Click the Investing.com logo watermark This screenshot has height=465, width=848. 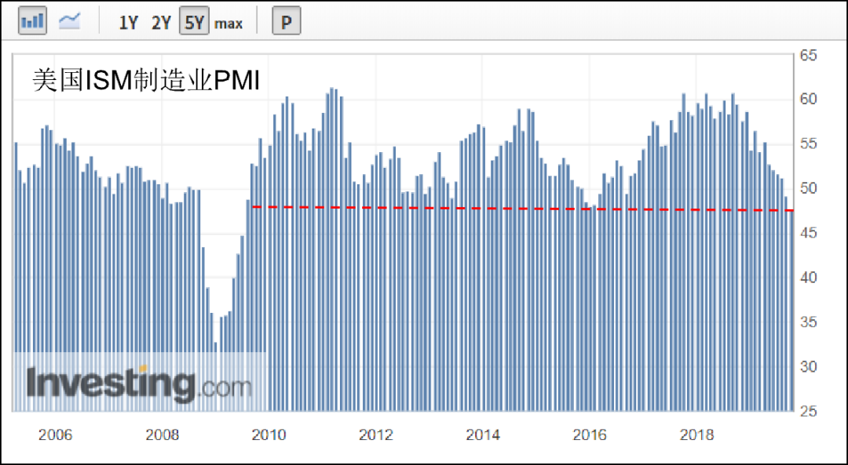139,384
